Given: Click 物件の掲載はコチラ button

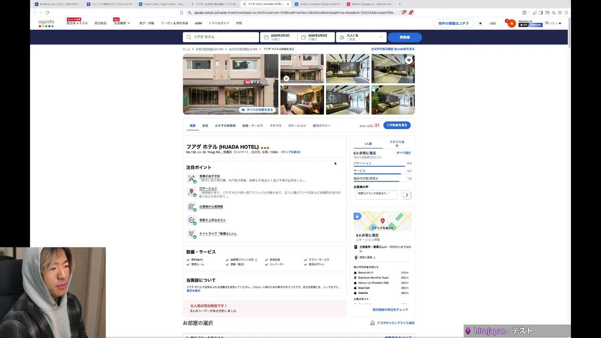Looking at the screenshot, I should pos(454,23).
